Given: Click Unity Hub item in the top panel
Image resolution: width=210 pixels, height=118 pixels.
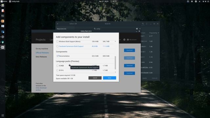Looking at the screenshot, I should point(14,1).
